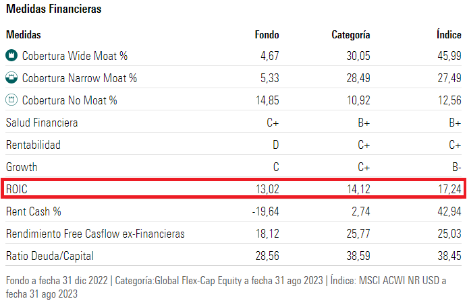Select the Categoría column header
The image size is (467, 301).
pyautogui.click(x=350, y=34)
